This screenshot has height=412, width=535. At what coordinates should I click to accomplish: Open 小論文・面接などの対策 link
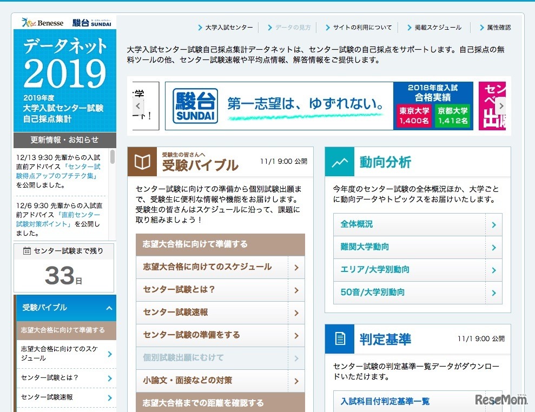187,380
